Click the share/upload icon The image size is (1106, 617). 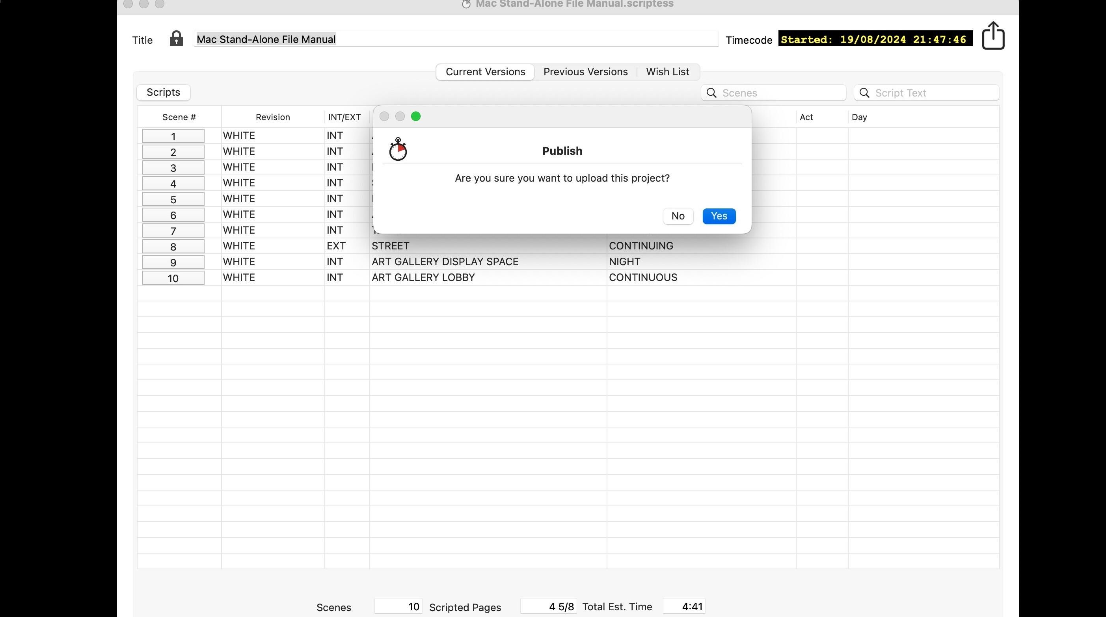992,36
